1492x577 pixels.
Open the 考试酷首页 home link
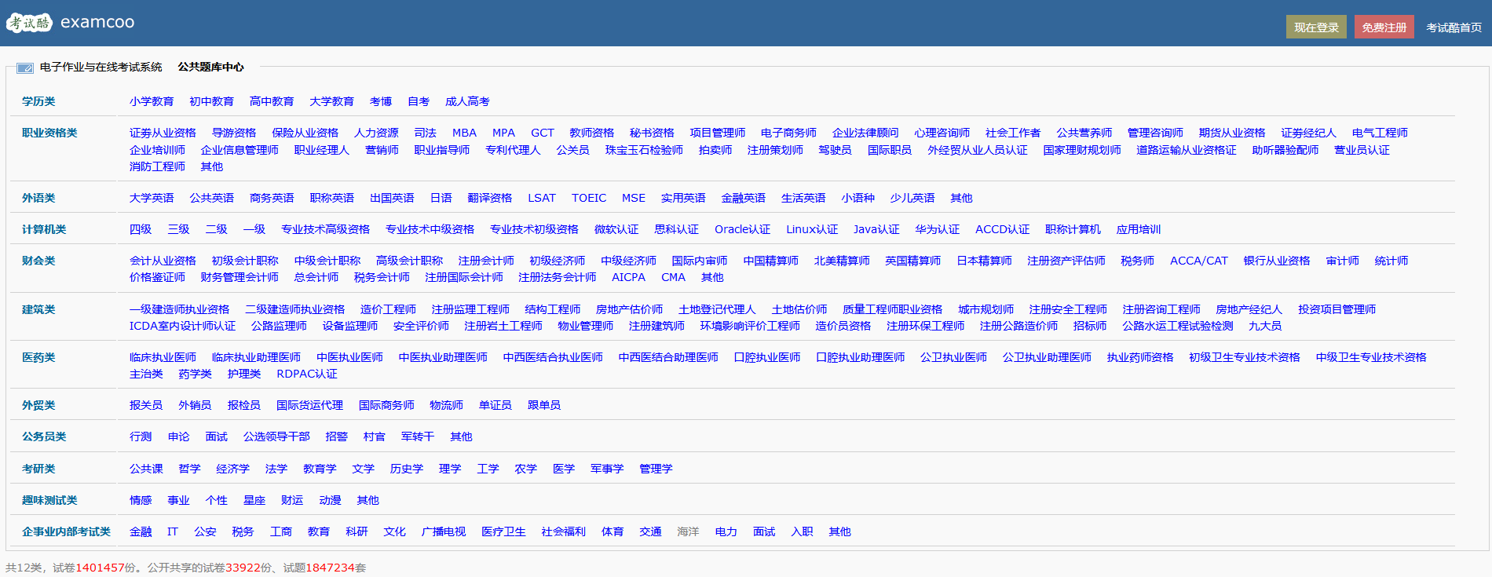pos(1454,27)
